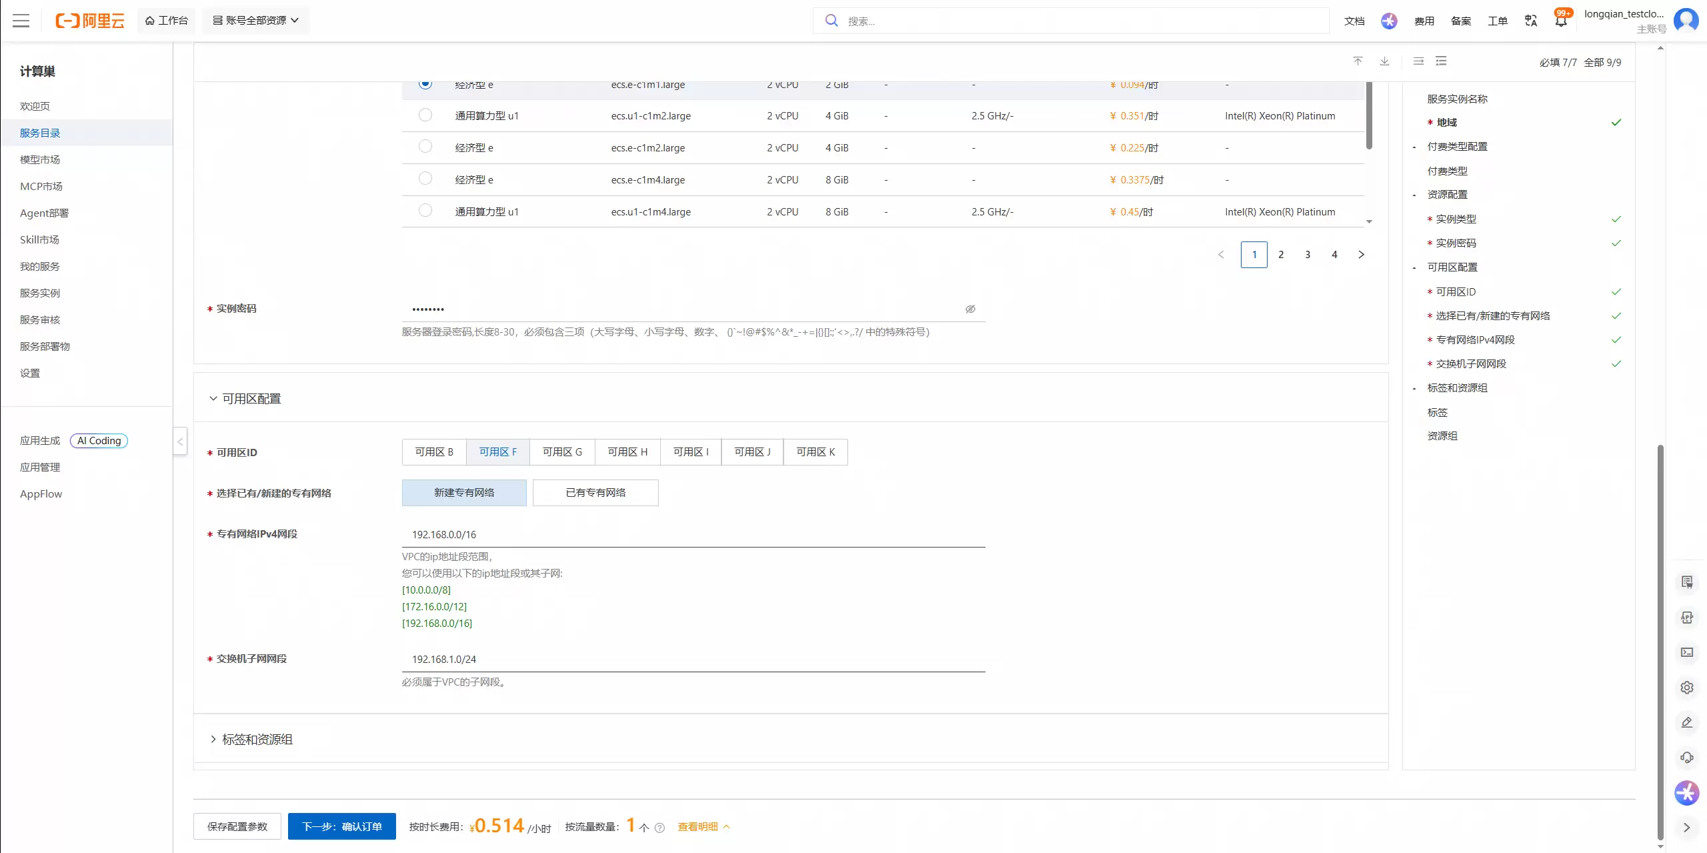Screen dimensions: 1707x853
Task: Open the 工作台 workbench button
Action: coord(167,21)
